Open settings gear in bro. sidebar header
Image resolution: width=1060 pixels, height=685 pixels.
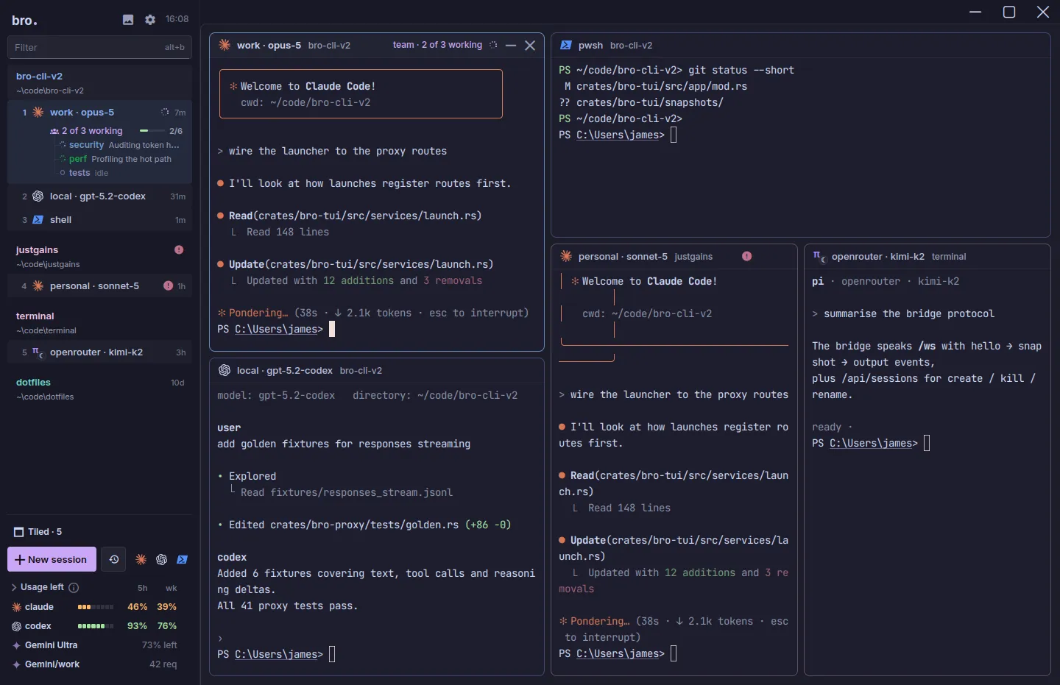coord(150,20)
